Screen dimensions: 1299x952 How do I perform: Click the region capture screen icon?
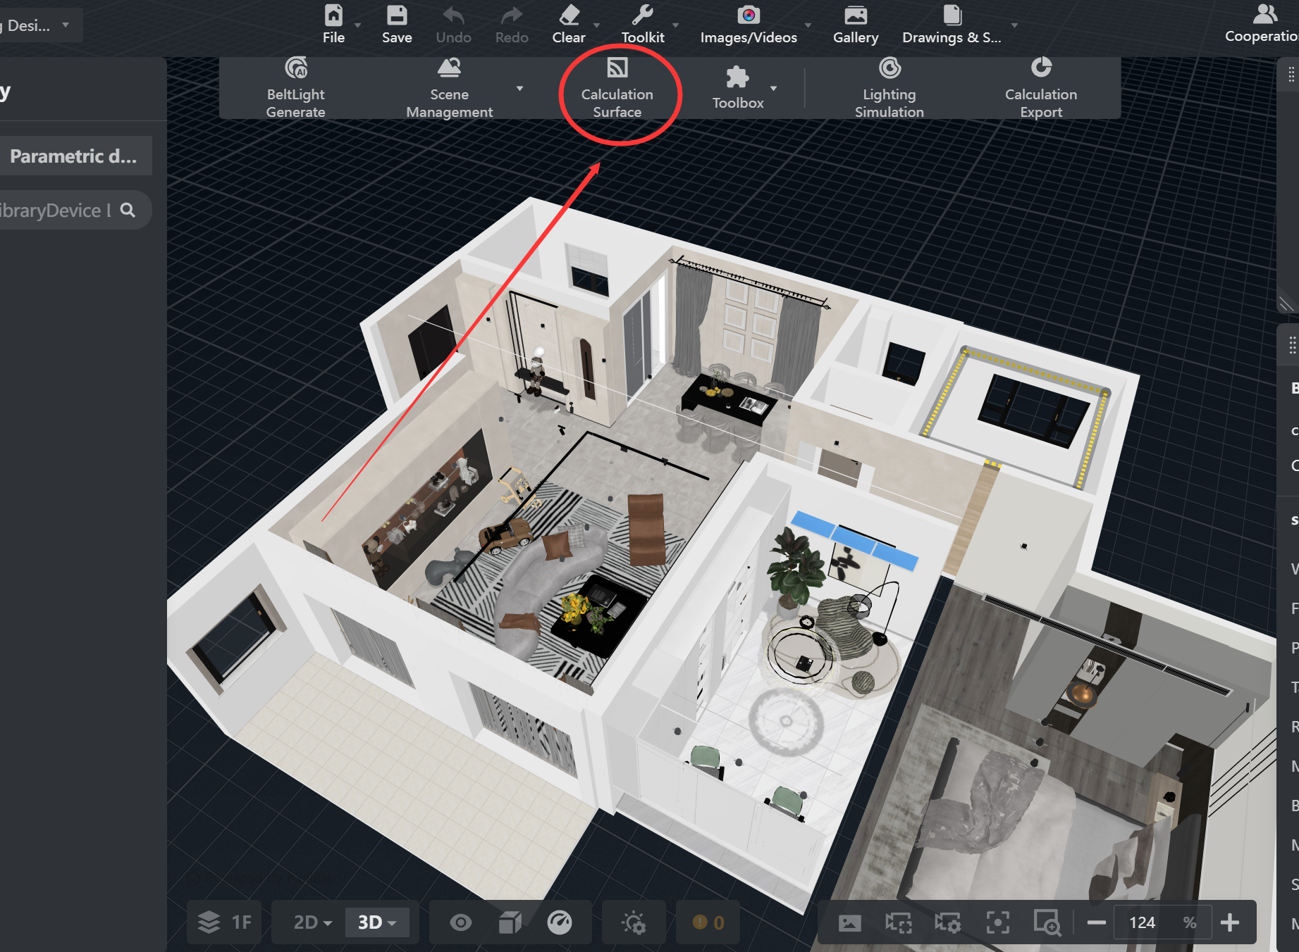pos(899,922)
